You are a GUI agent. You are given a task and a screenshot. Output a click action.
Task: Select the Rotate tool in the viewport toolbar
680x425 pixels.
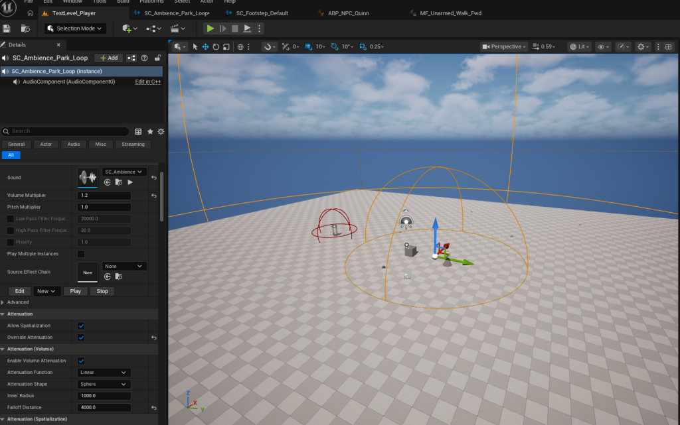pos(216,46)
